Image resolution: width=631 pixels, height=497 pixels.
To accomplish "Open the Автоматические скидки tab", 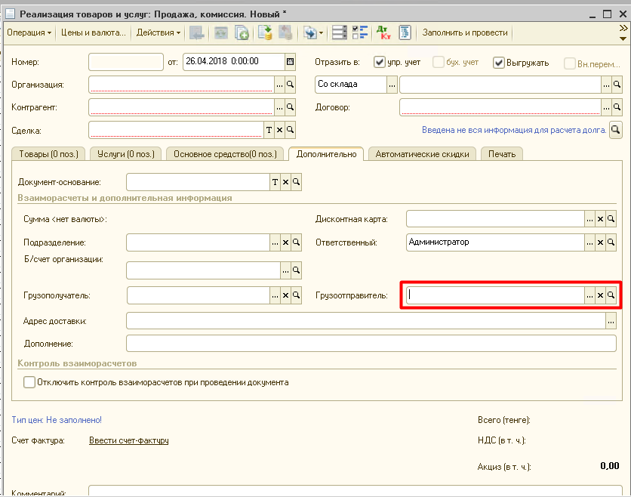I will click(423, 154).
